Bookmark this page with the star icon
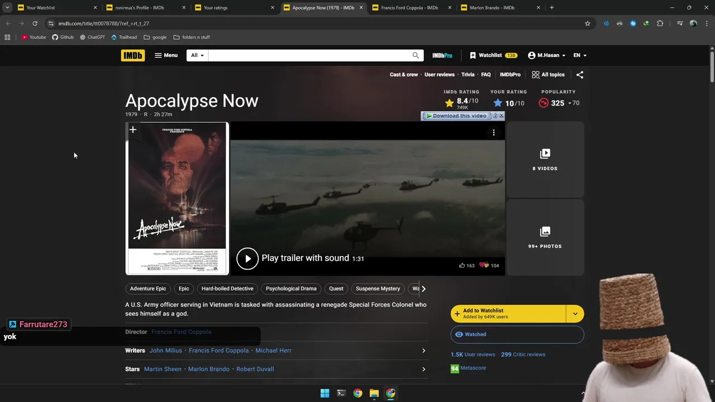This screenshot has height=402, width=715. point(588,23)
